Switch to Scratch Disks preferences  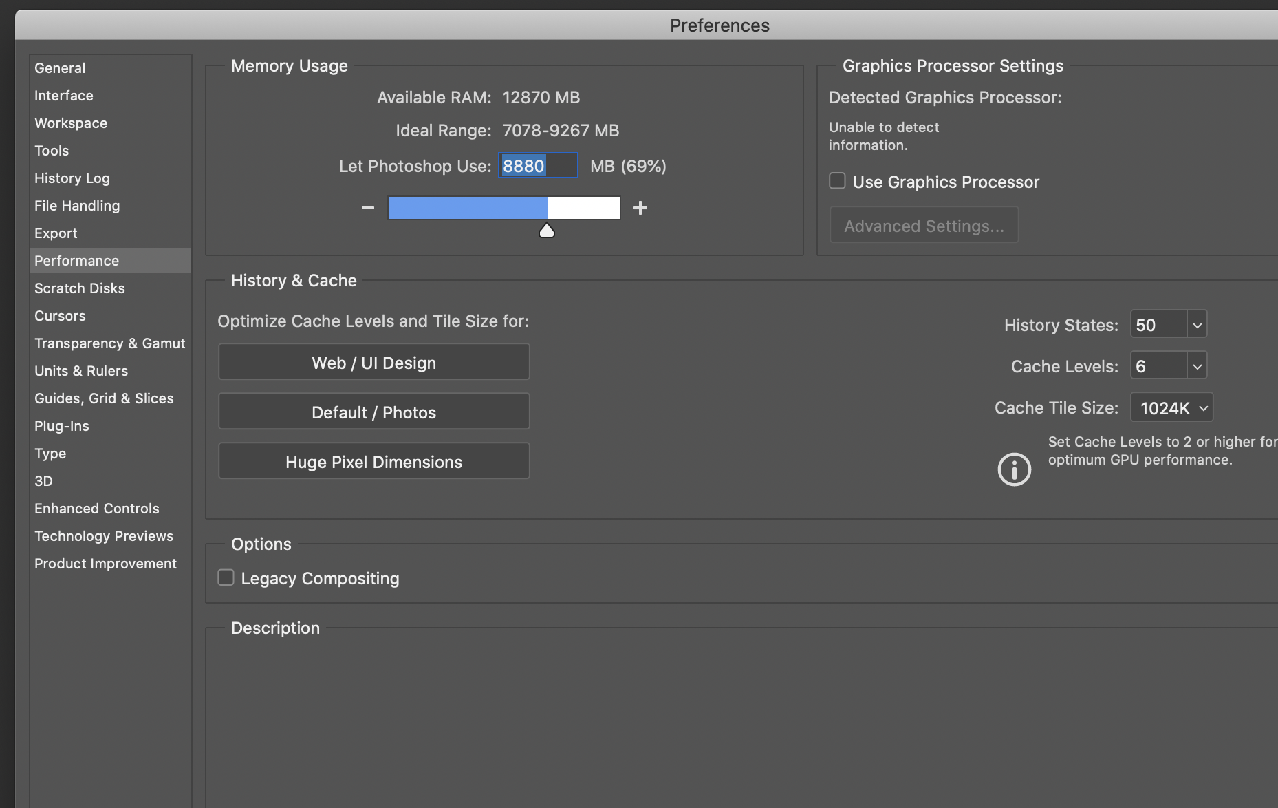(x=80, y=288)
